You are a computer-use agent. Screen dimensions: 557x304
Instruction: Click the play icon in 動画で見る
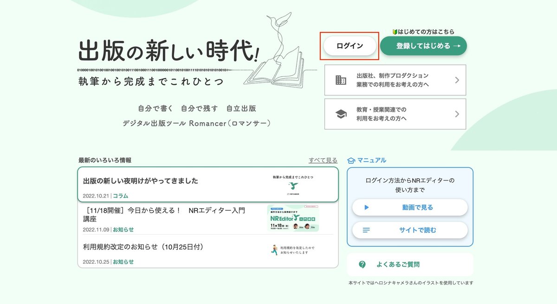point(366,207)
